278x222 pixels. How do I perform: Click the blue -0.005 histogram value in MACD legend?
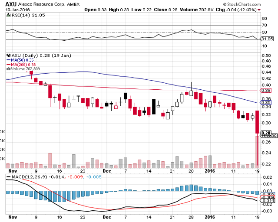[94, 177]
